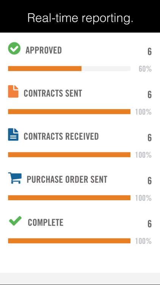160x285 pixels.
Task: Click the orange Contracts Sent document icon
Action: point(13,92)
